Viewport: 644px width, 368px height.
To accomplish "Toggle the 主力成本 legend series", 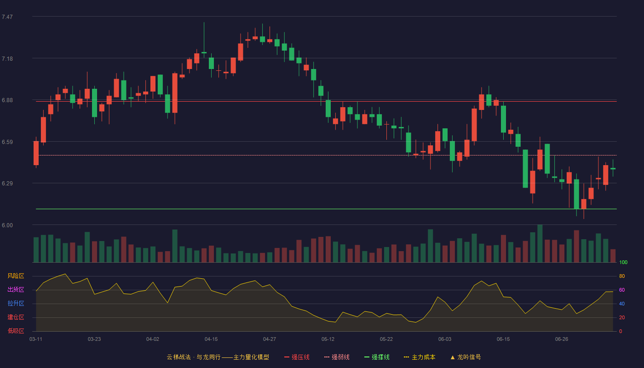I will [420, 357].
